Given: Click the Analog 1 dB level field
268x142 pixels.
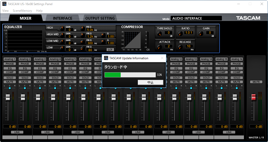Looking at the screenshot, I should tap(10, 126).
